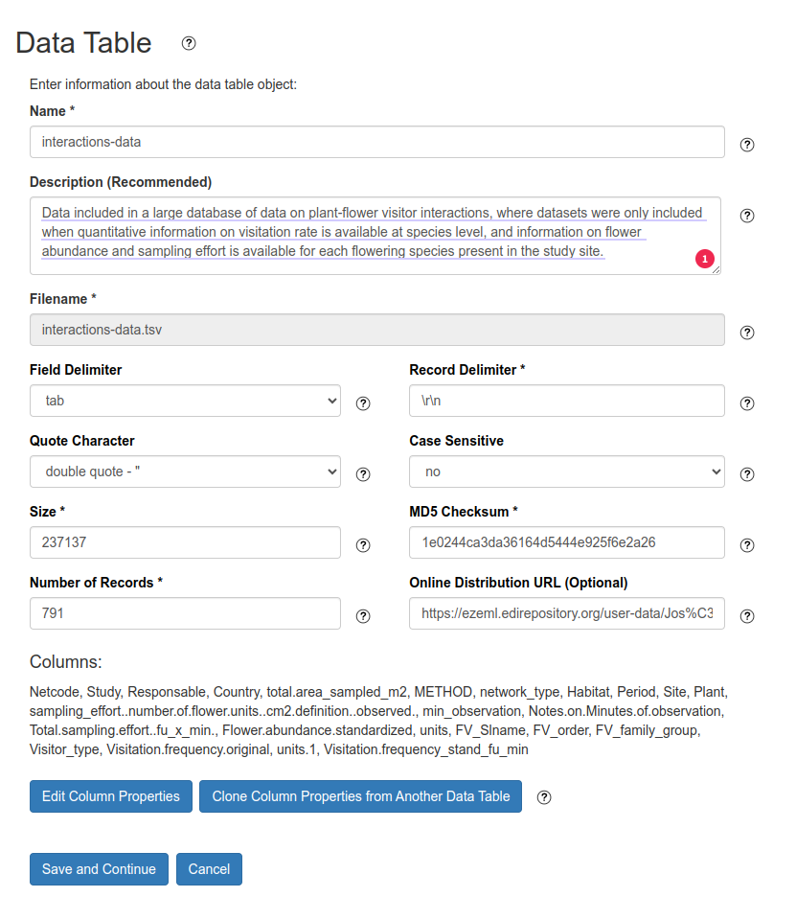
Task: Open the Quote Character dropdown
Action: [x=185, y=471]
